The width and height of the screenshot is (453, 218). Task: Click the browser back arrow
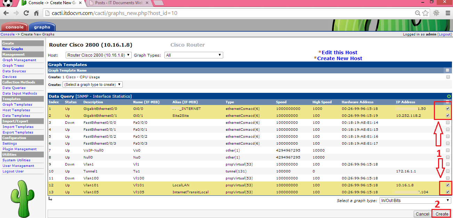click(6, 13)
